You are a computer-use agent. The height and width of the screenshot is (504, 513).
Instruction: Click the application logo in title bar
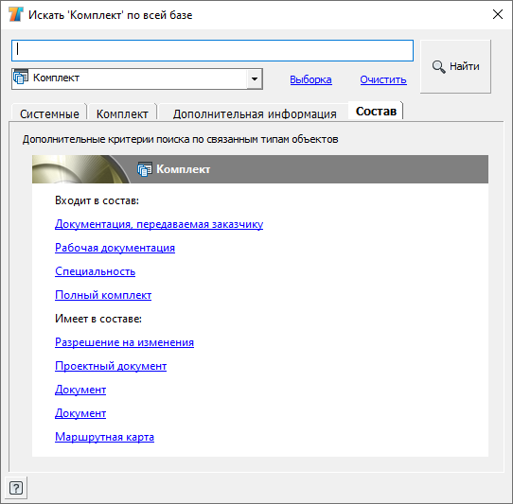click(x=15, y=15)
